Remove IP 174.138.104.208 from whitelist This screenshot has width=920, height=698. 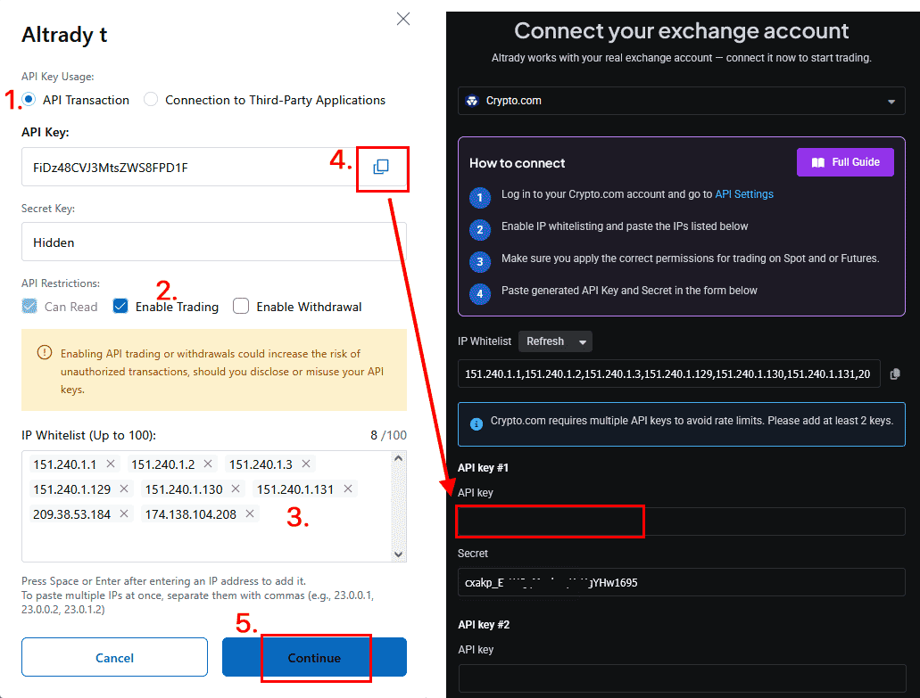click(x=249, y=513)
